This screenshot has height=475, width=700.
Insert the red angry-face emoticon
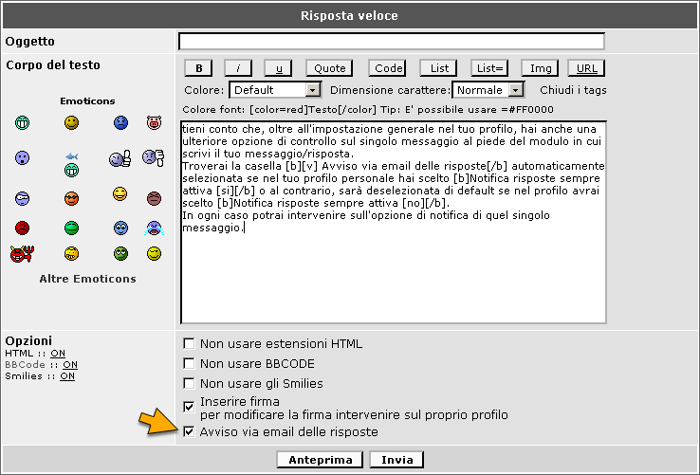23,228
